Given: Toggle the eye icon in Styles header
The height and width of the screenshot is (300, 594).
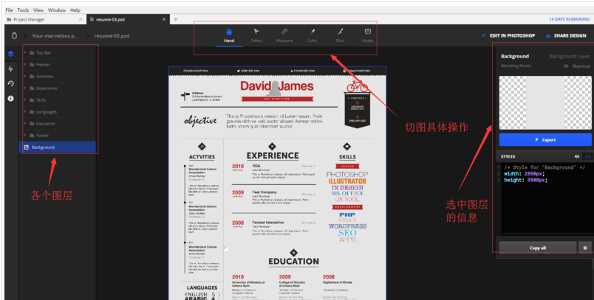Looking at the screenshot, I should pyautogui.click(x=577, y=156).
